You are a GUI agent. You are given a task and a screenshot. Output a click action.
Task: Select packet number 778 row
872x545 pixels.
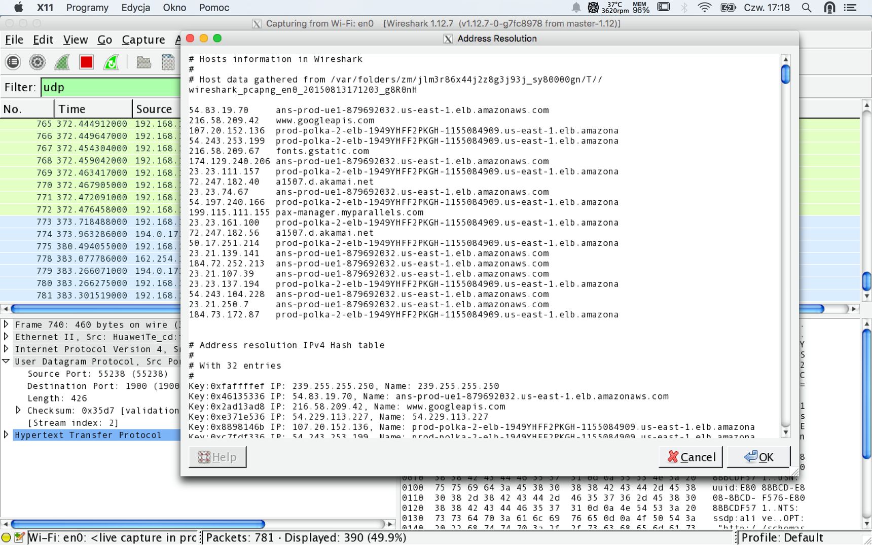[90, 259]
